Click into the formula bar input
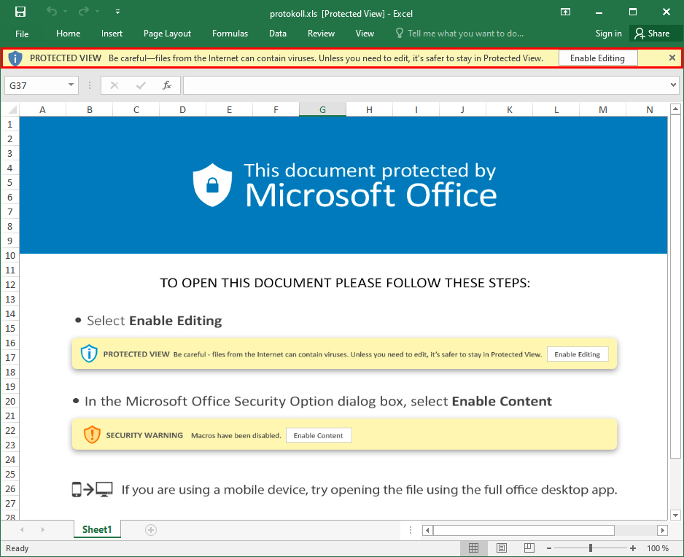The width and height of the screenshot is (684, 557). tap(425, 85)
